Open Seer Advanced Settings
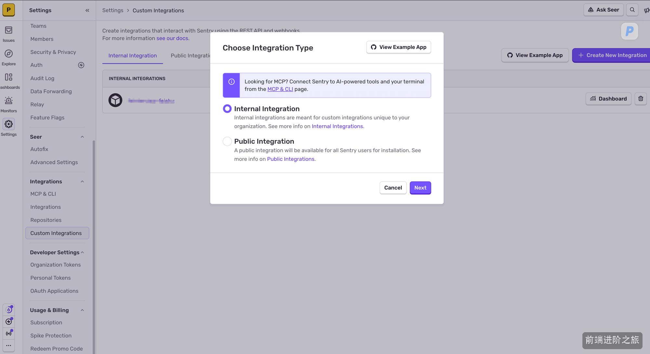The height and width of the screenshot is (354, 650). coord(54,162)
